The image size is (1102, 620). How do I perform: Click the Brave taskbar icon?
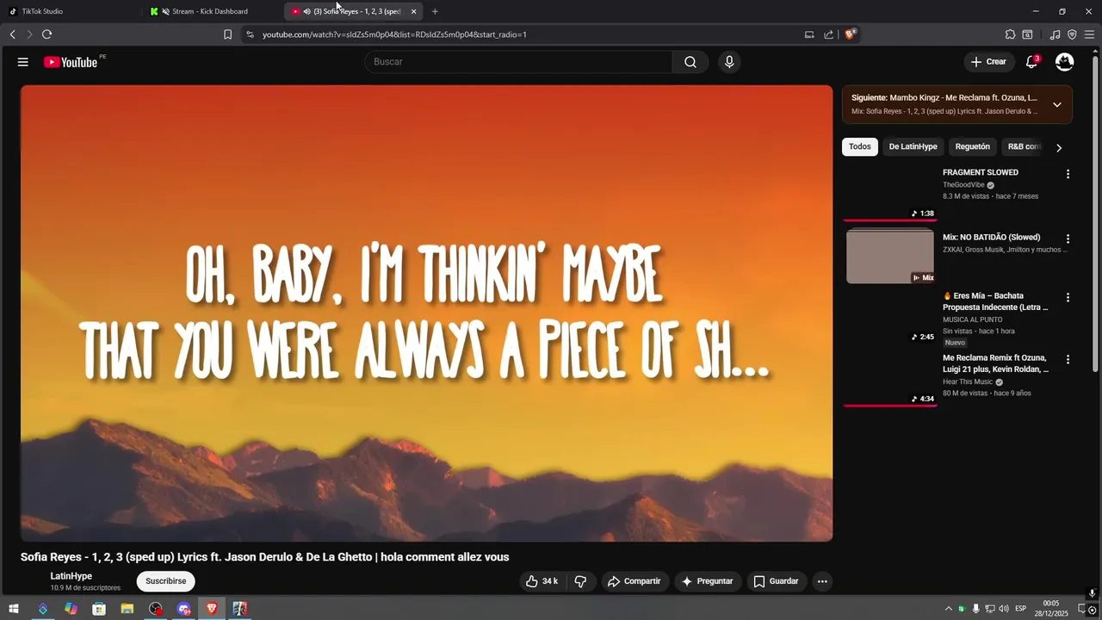click(212, 609)
